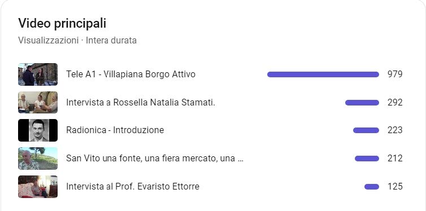
Task: Click the views bar for Tele A1
Action: (x=323, y=74)
